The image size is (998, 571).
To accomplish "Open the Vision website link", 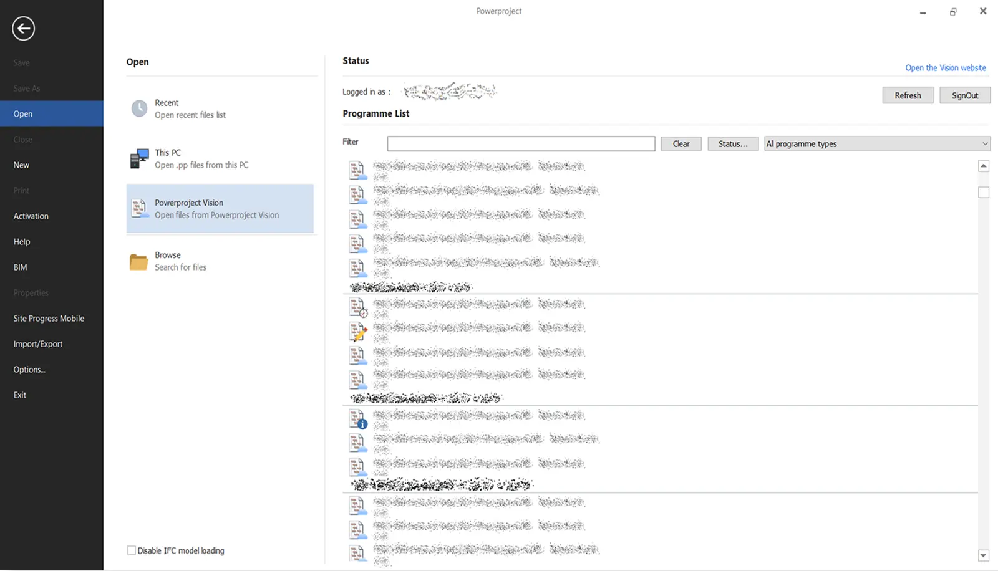I will click(x=945, y=68).
